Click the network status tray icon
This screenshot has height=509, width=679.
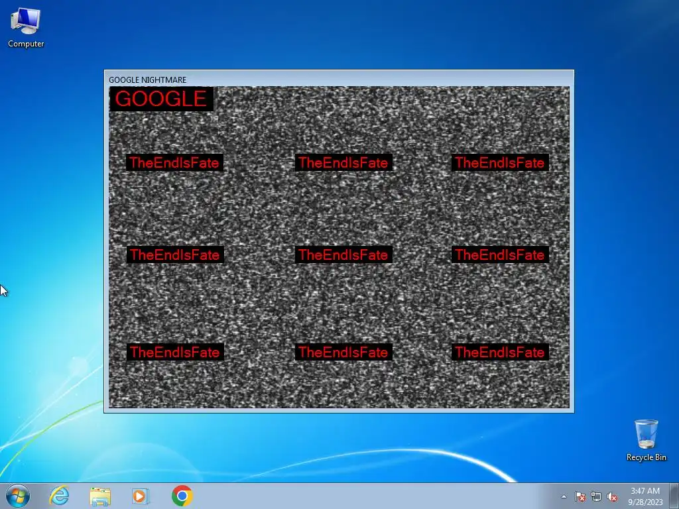(x=596, y=496)
